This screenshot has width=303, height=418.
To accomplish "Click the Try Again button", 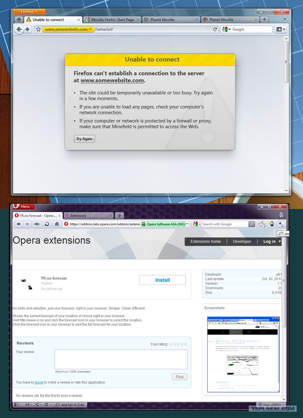I will click(85, 139).
